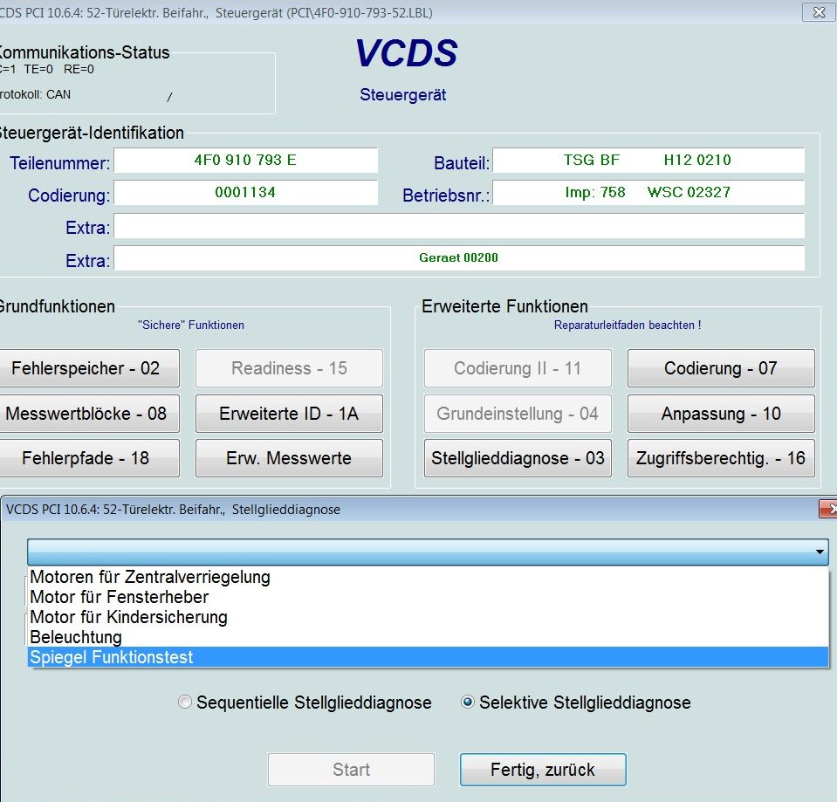This screenshot has width=837, height=802.
Task: Open Stellglieddiagnose - 03
Action: click(518, 458)
